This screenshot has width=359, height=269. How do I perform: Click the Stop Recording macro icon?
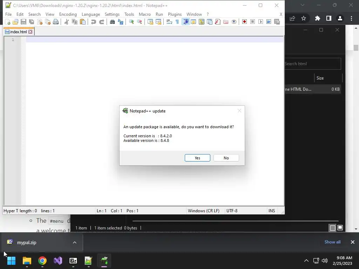click(252, 22)
